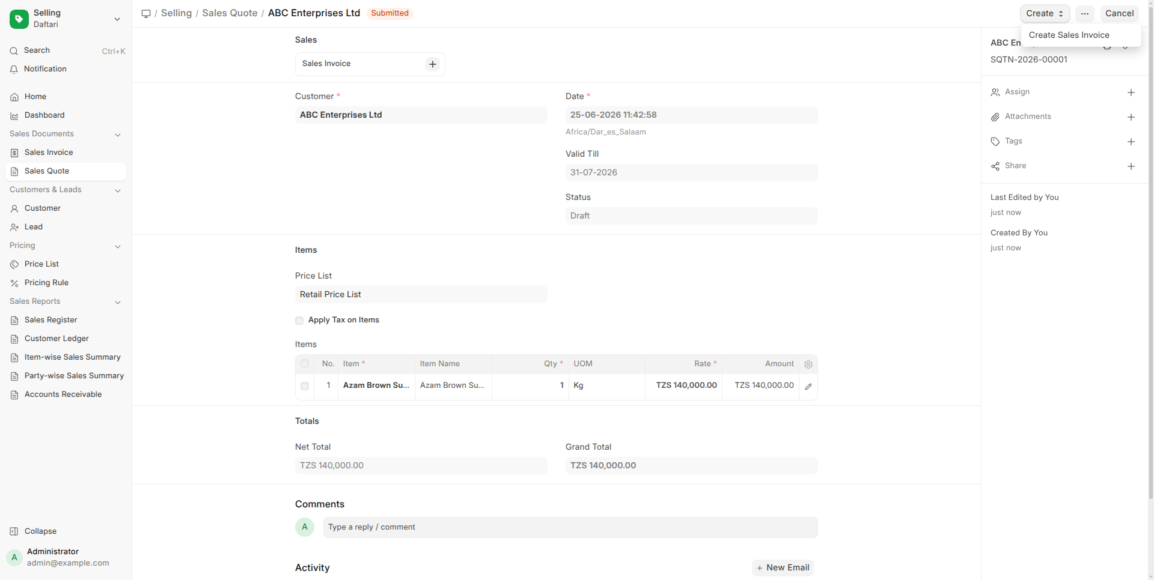Click the Create dropdown button
The width and height of the screenshot is (1154, 580).
click(x=1045, y=13)
